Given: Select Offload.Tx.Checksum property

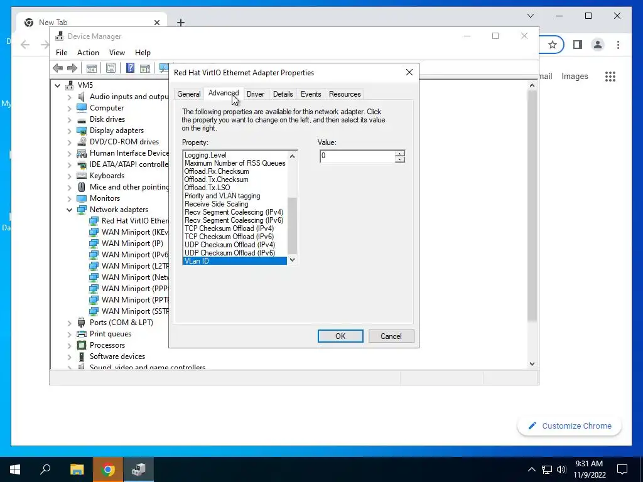Looking at the screenshot, I should (x=235, y=179).
